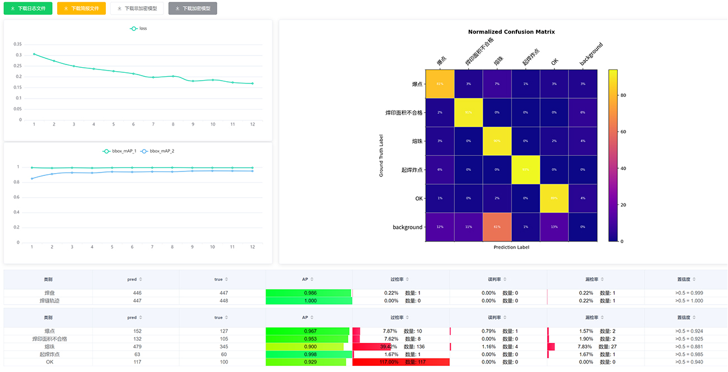Viewport: 728px width, 372px height.
Task: Click the 117.00% 过检率 bar for OK
Action: click(x=401, y=362)
